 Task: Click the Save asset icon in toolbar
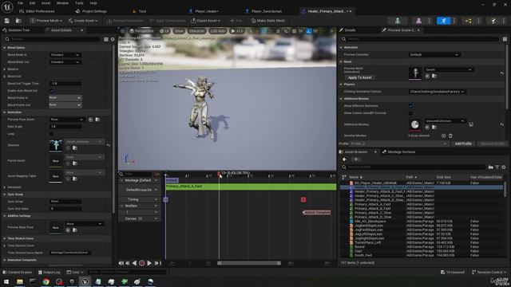click(6, 21)
